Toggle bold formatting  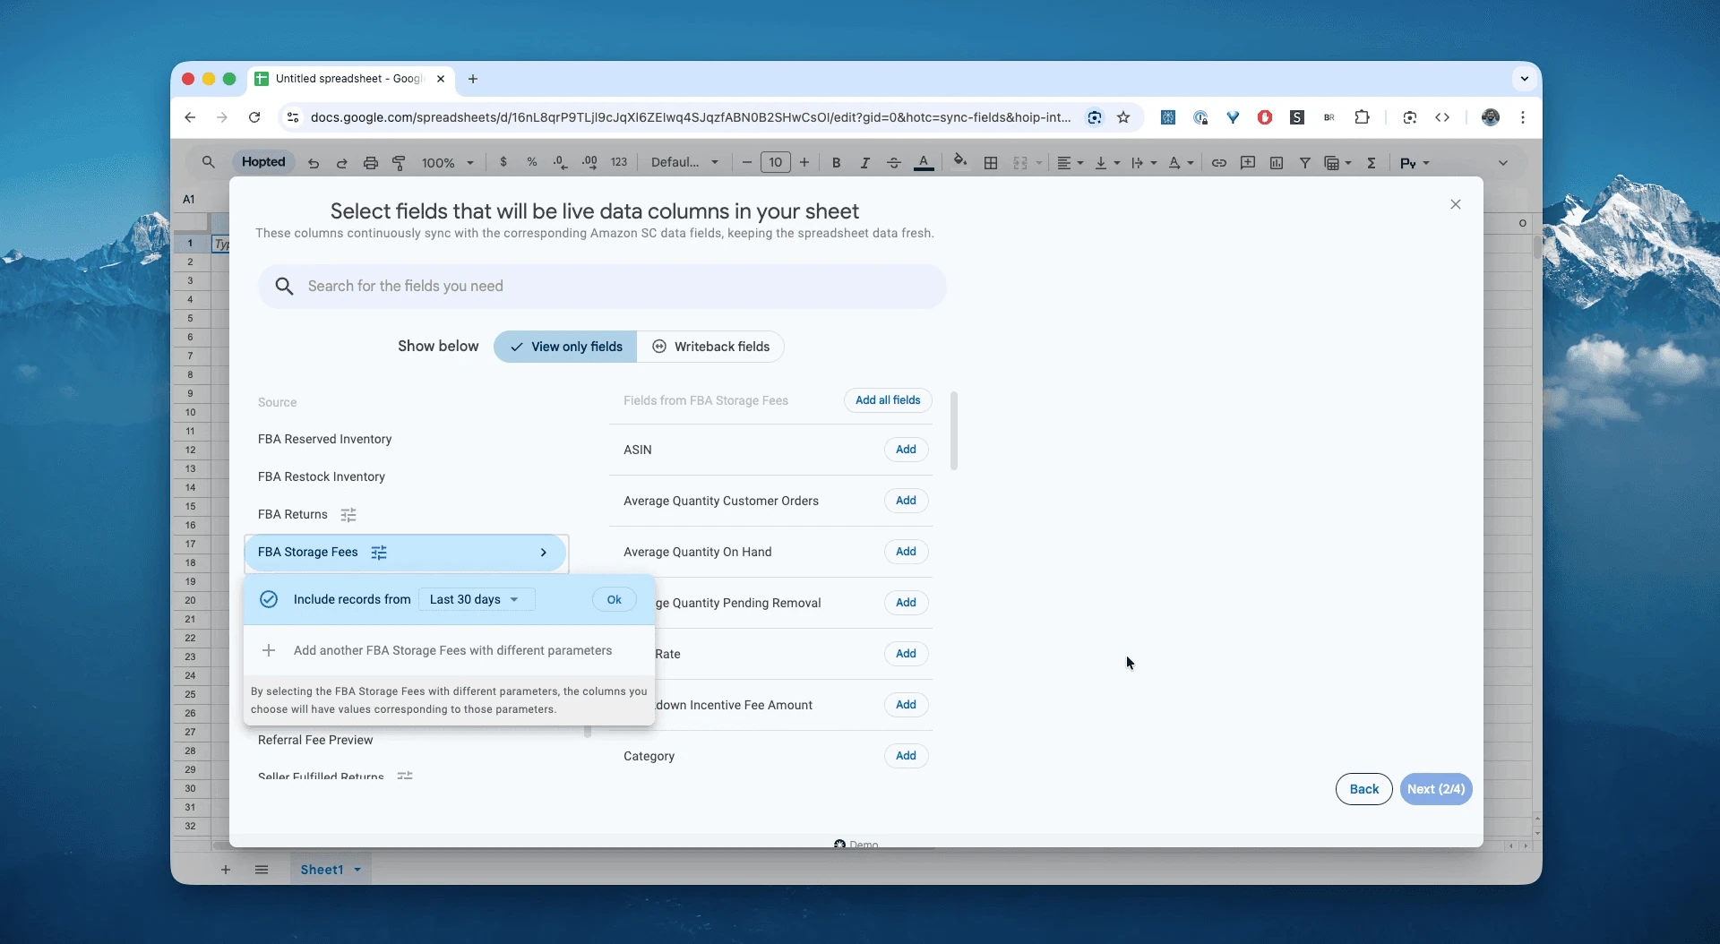point(836,162)
